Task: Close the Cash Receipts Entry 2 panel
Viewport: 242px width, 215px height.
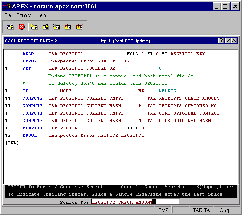Action: 234,41
